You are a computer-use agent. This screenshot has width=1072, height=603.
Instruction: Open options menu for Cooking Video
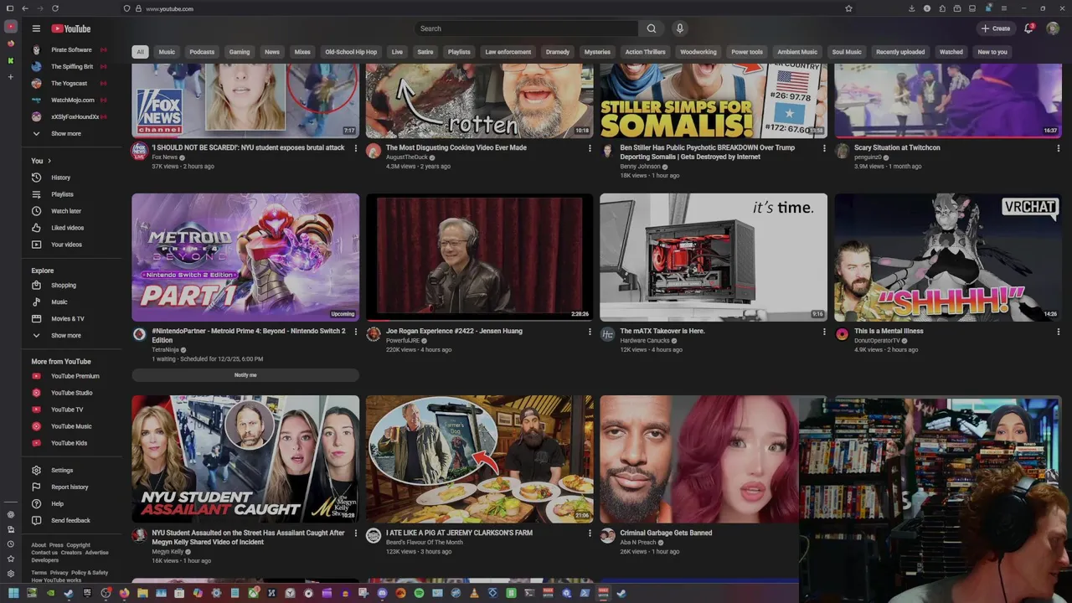coord(590,148)
